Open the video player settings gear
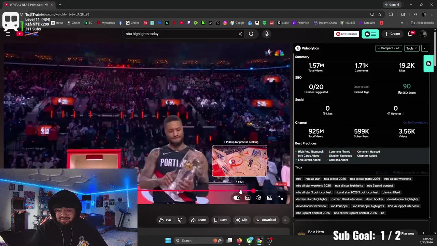Viewport: 437px width, 246px height. tap(259, 198)
